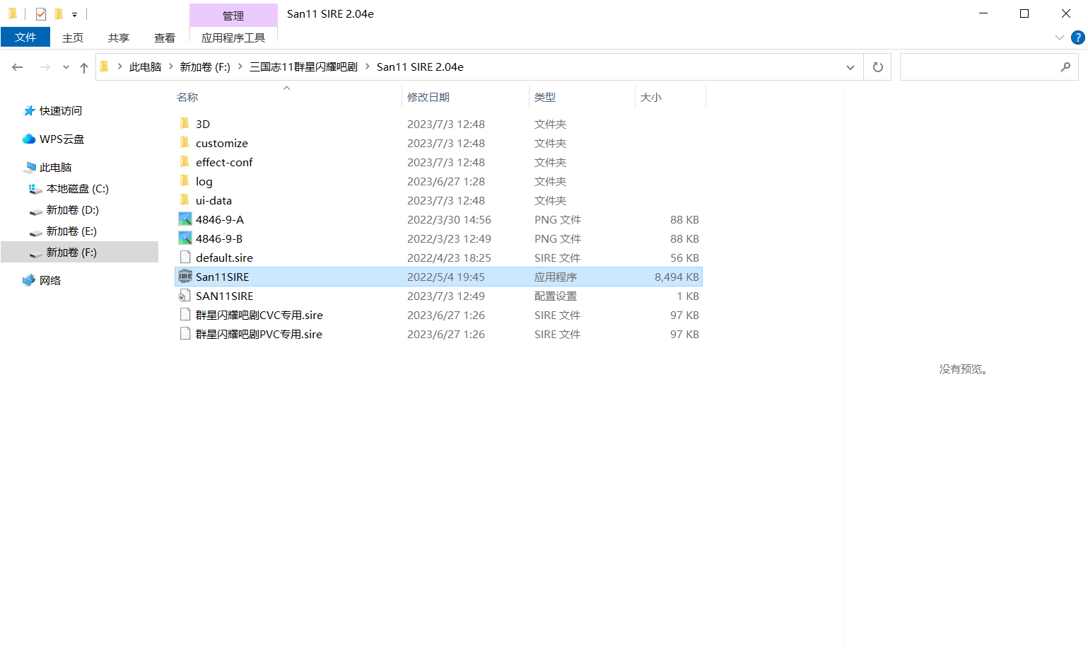Select the 群星闪耀吧剧PVC专用.sire file icon
The width and height of the screenshot is (1088, 653).
click(185, 334)
